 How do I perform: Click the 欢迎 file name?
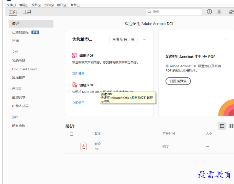click(x=98, y=144)
